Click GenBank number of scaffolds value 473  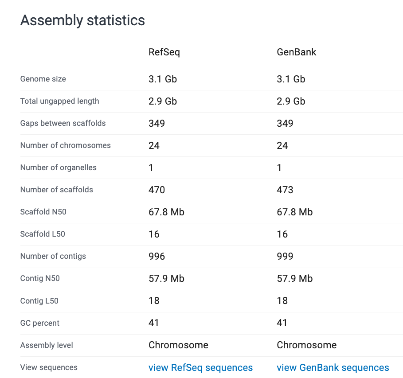pyautogui.click(x=285, y=190)
